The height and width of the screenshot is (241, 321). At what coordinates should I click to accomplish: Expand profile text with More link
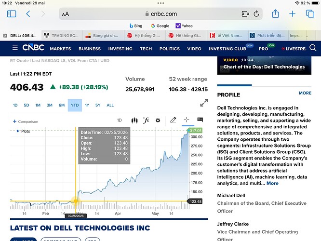click(272, 183)
